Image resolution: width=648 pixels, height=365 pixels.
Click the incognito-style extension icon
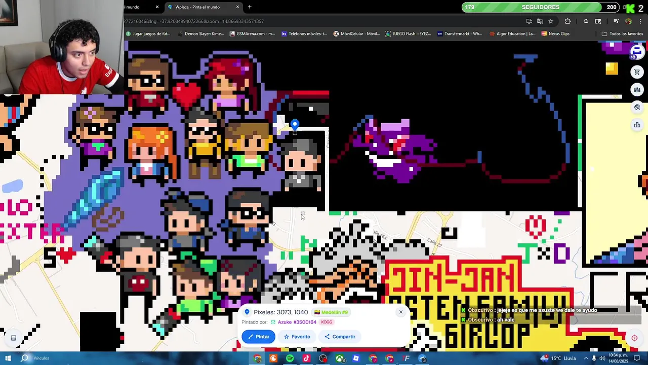click(x=586, y=21)
